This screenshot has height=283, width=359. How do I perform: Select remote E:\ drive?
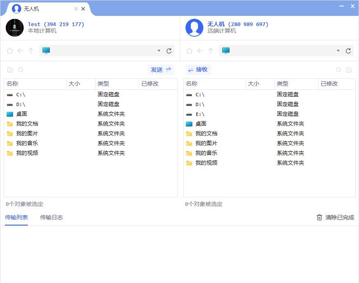(x=269, y=114)
